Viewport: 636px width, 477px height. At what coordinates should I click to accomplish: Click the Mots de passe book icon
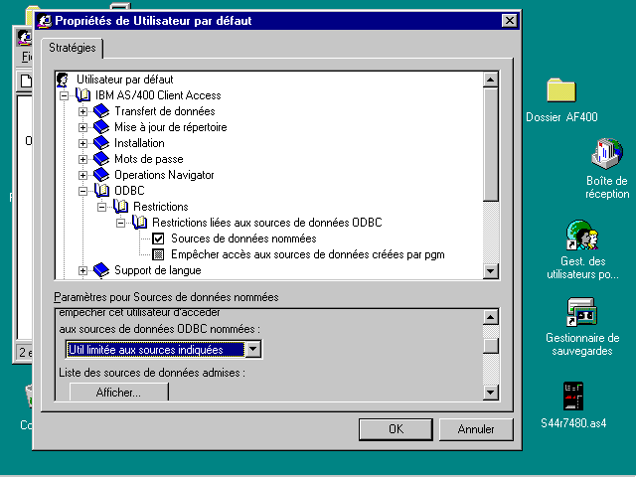(x=101, y=159)
